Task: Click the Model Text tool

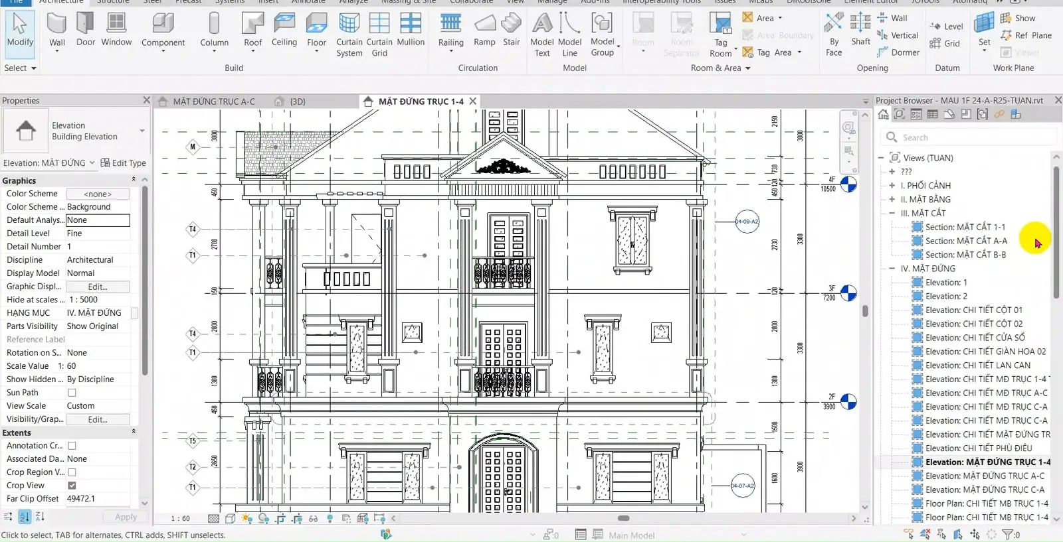Action: pos(542,35)
